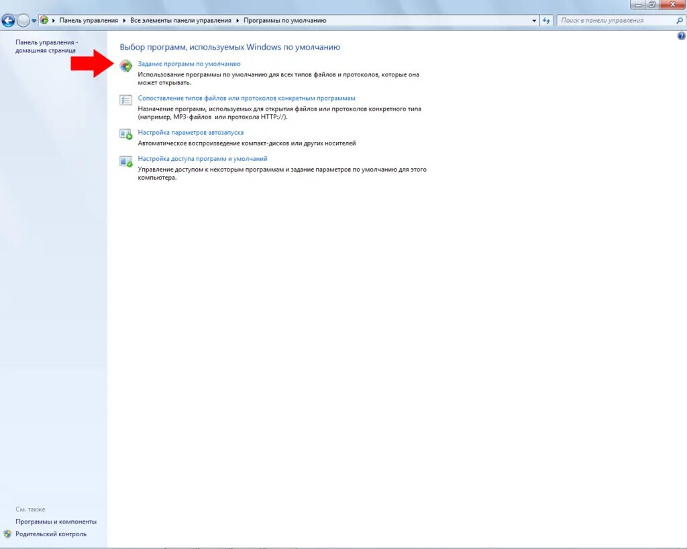The width and height of the screenshot is (687, 549).
Task: Open 'Настройка параметров автозапуска' link
Action: click(191, 132)
